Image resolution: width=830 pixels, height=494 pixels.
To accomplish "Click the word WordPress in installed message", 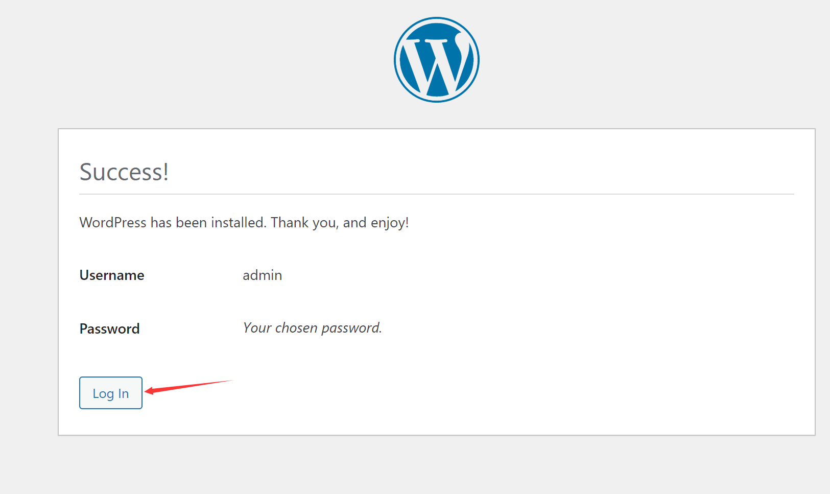I will pos(113,223).
